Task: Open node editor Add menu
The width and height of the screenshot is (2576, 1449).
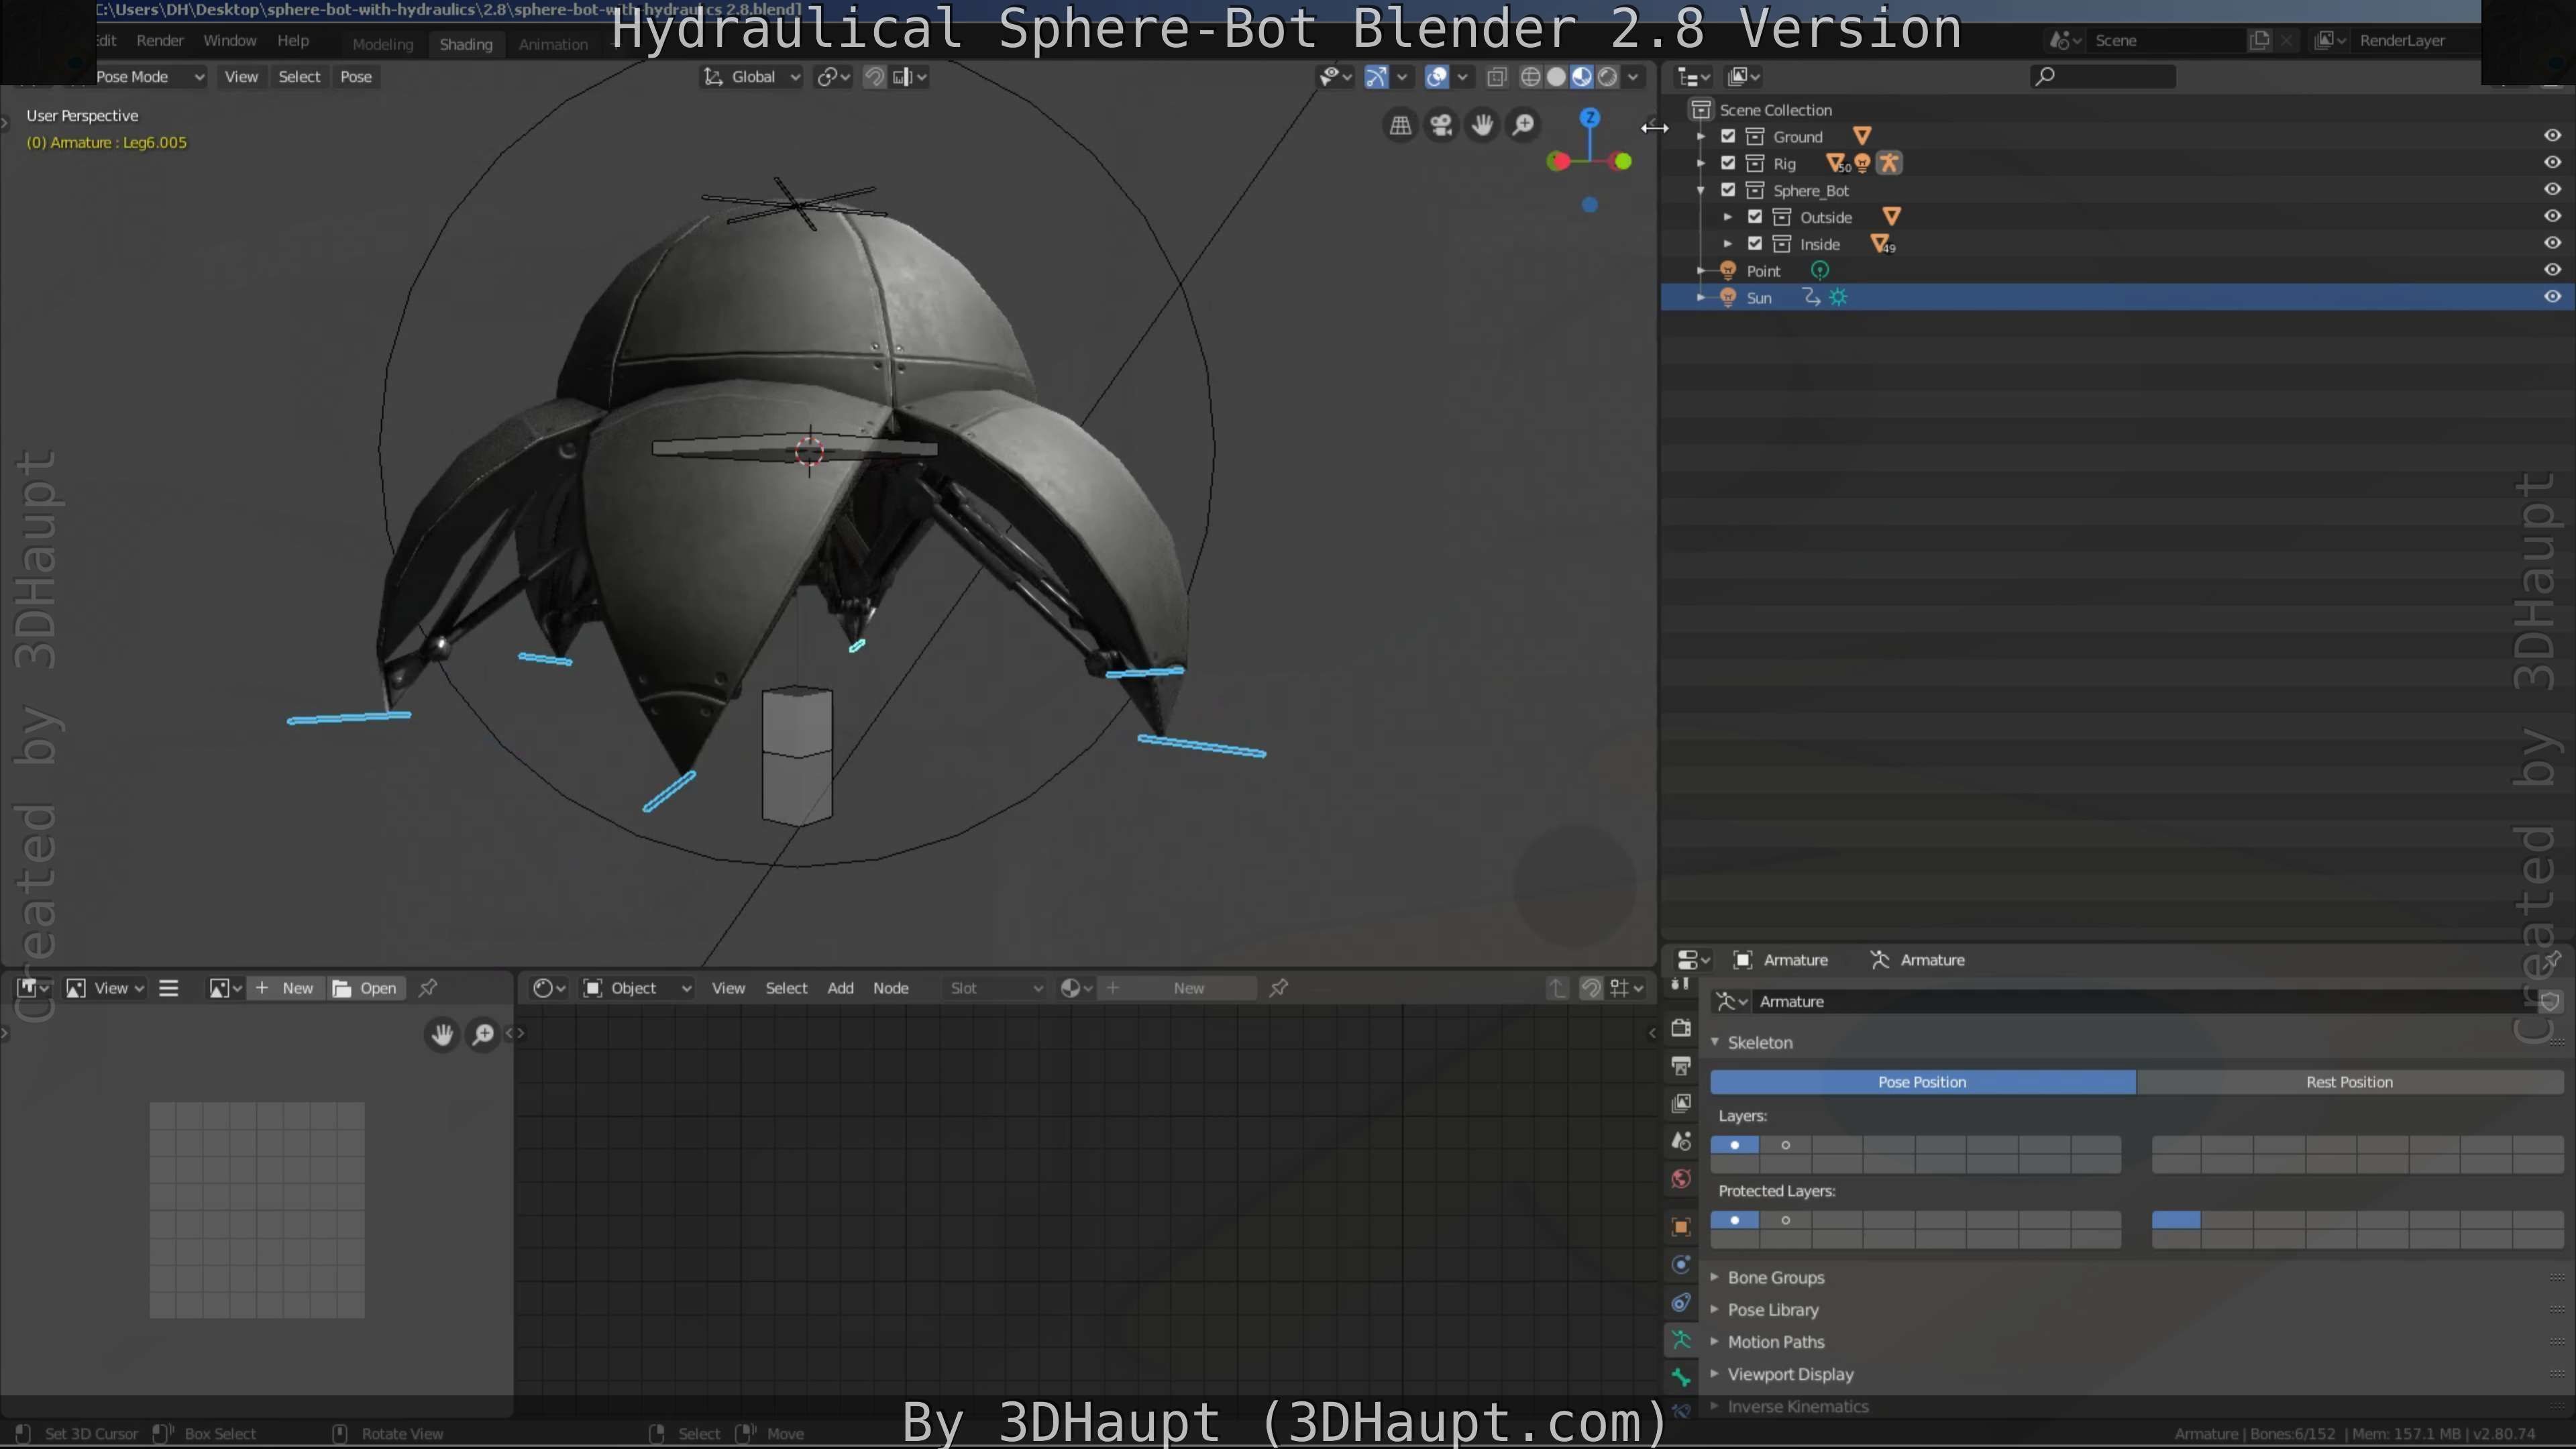Action: (x=840, y=988)
